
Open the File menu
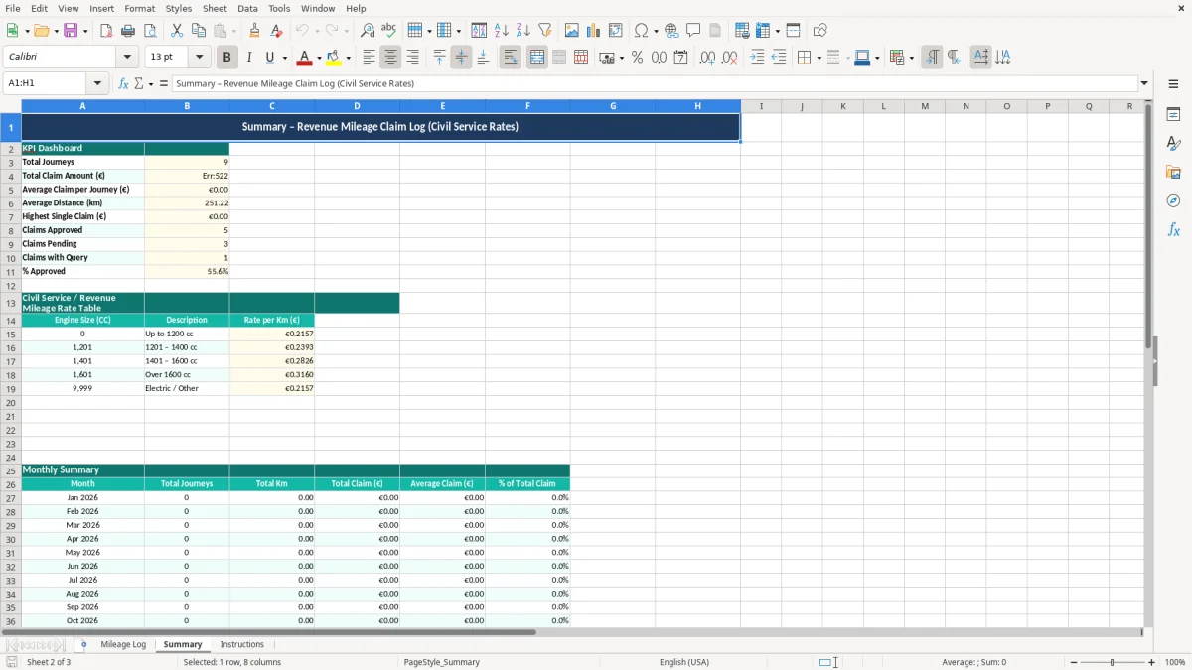pos(13,8)
